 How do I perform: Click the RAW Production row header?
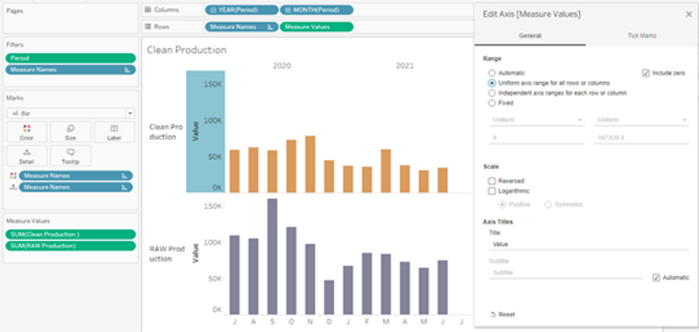[x=167, y=254]
